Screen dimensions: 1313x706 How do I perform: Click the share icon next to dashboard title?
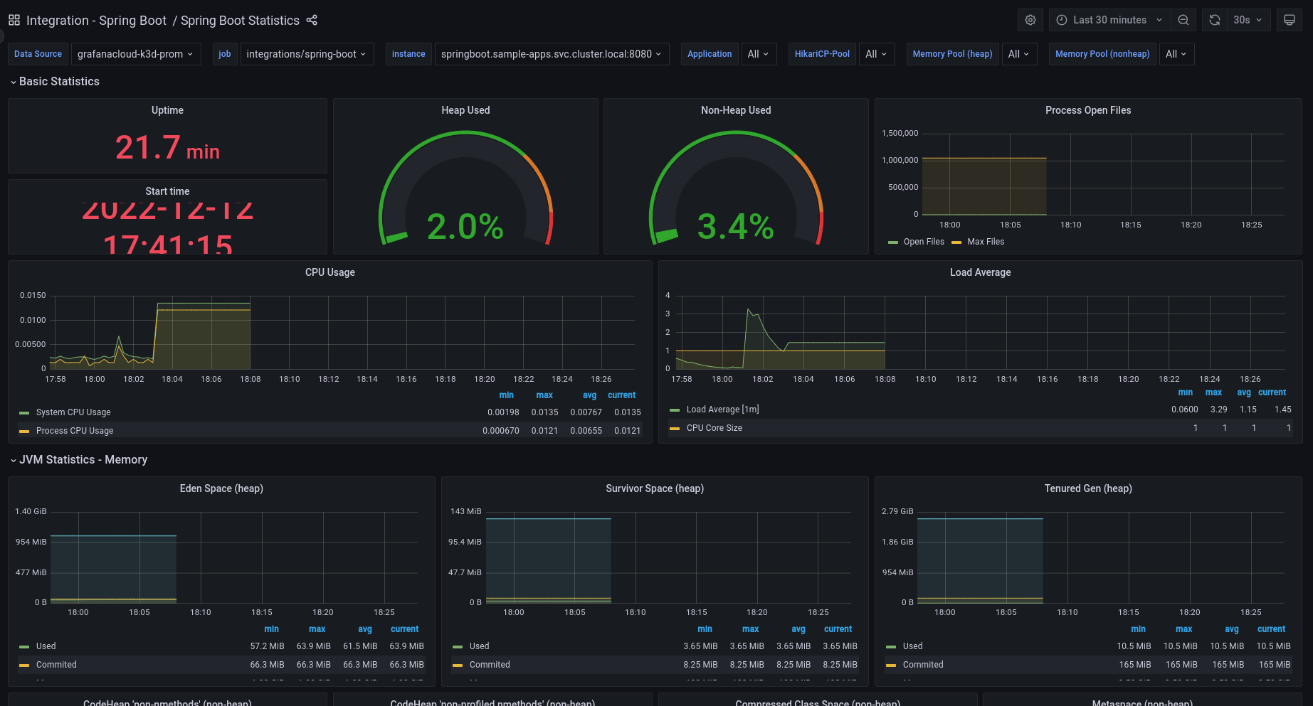[312, 20]
